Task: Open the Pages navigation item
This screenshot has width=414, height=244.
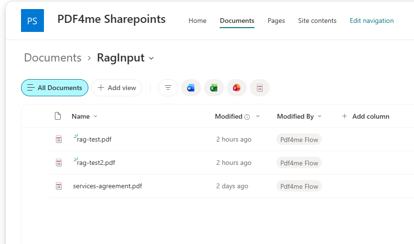Action: (x=276, y=20)
